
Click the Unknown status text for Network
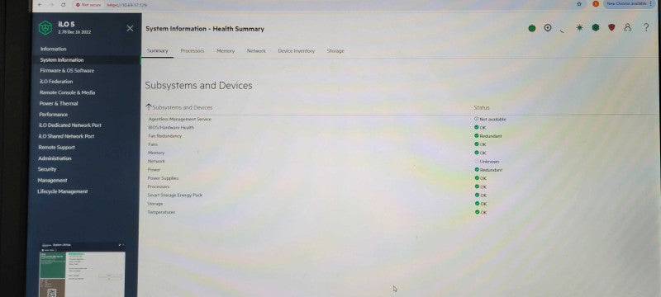(x=489, y=162)
